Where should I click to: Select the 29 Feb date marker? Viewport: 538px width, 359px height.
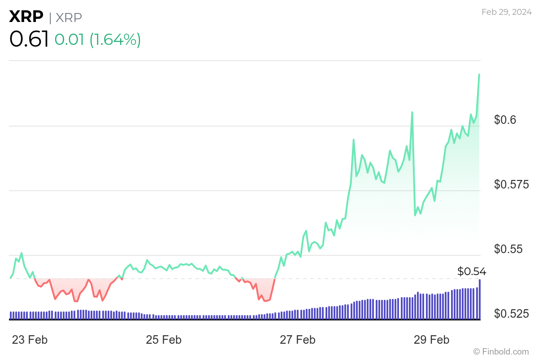(432, 340)
